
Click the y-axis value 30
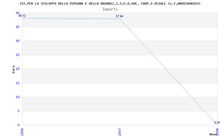click(x=18, y=41)
